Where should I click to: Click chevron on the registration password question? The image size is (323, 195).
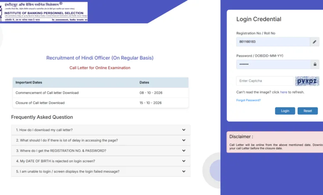click(x=183, y=151)
